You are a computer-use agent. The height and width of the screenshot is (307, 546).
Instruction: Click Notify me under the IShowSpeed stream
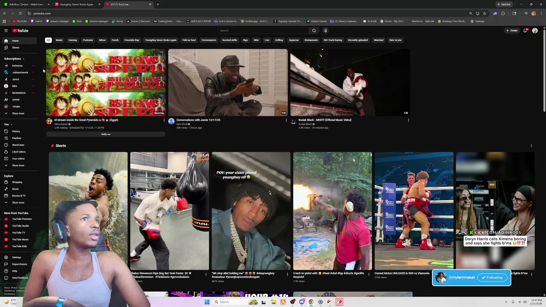point(106,134)
